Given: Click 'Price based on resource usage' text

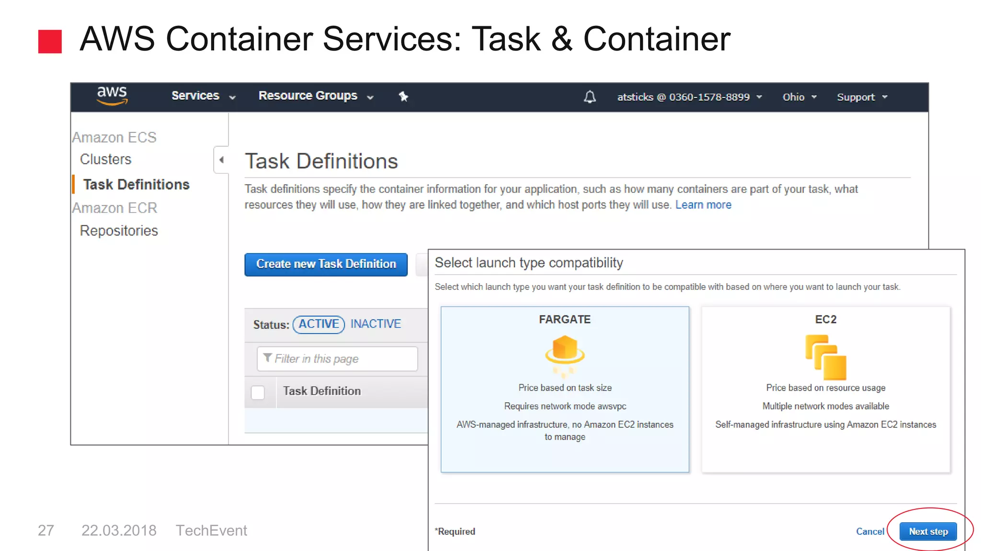Looking at the screenshot, I should pos(826,388).
